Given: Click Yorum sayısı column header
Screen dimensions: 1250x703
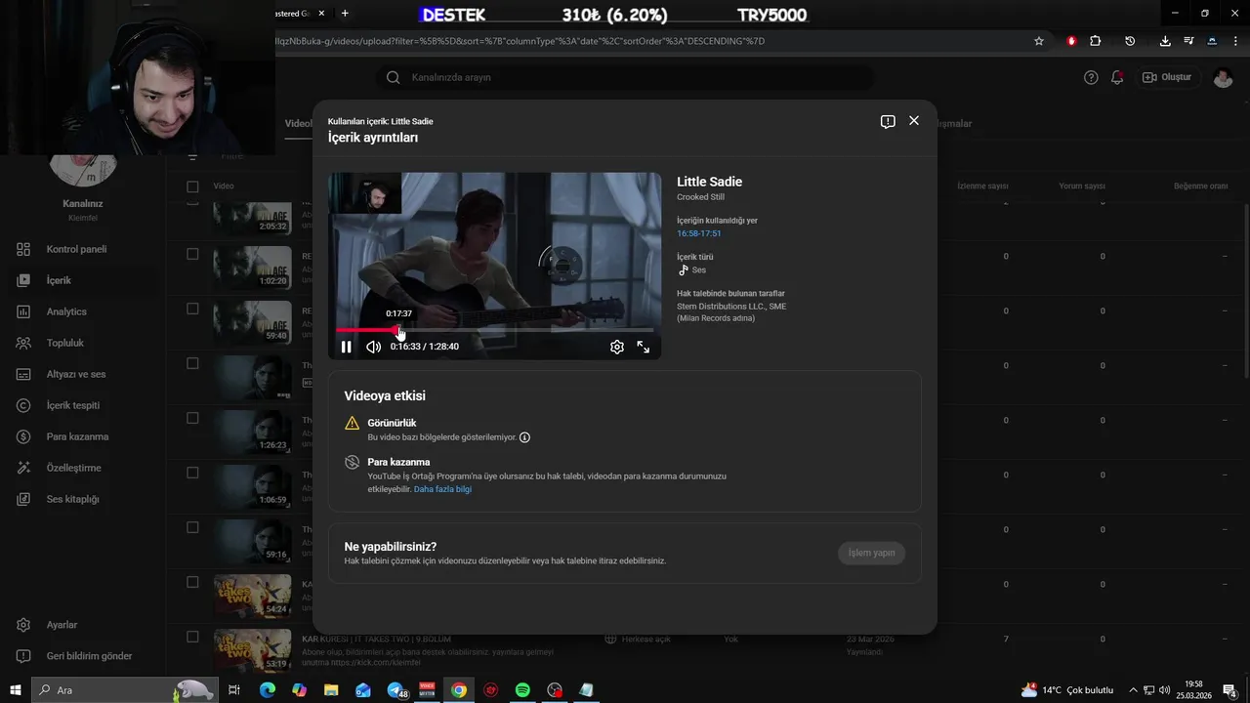Looking at the screenshot, I should click(x=1082, y=186).
